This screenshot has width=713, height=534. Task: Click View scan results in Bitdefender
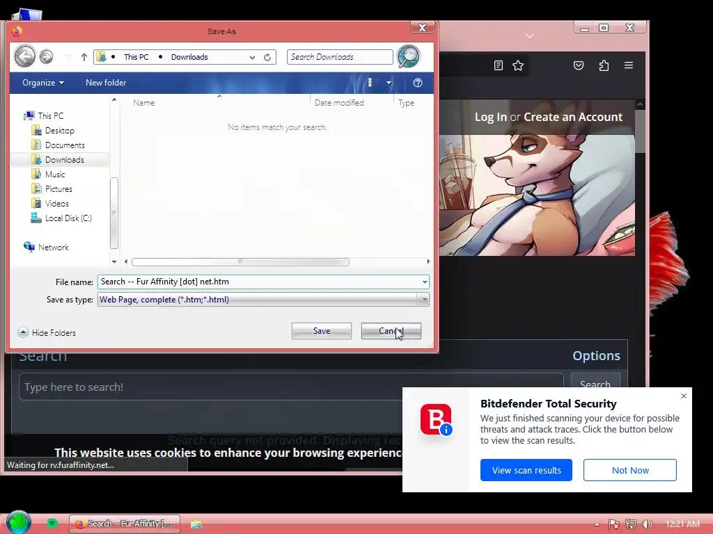526,470
